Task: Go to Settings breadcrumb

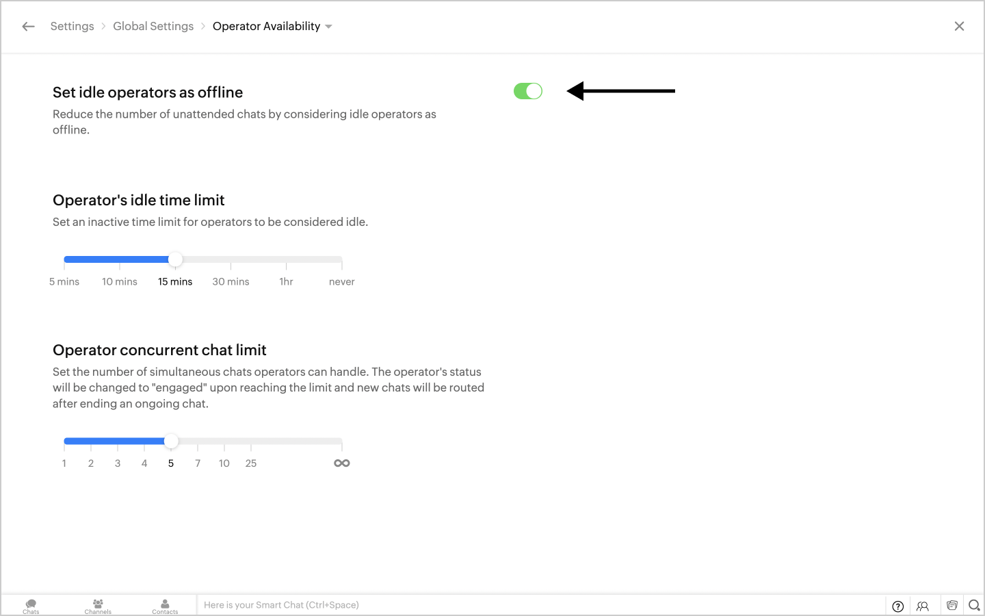Action: 72,27
